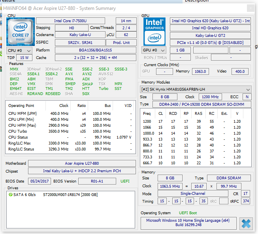This screenshot has width=258, height=234.
Task: Close the System Summary window
Action: pos(250,8)
